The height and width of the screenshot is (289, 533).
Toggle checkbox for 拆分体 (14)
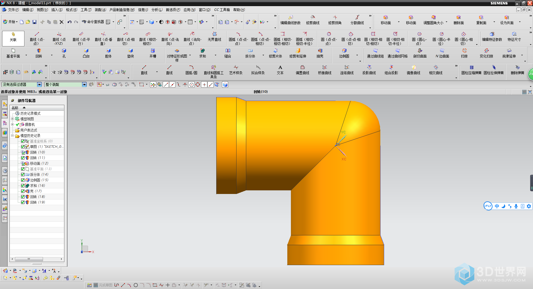[23, 174]
